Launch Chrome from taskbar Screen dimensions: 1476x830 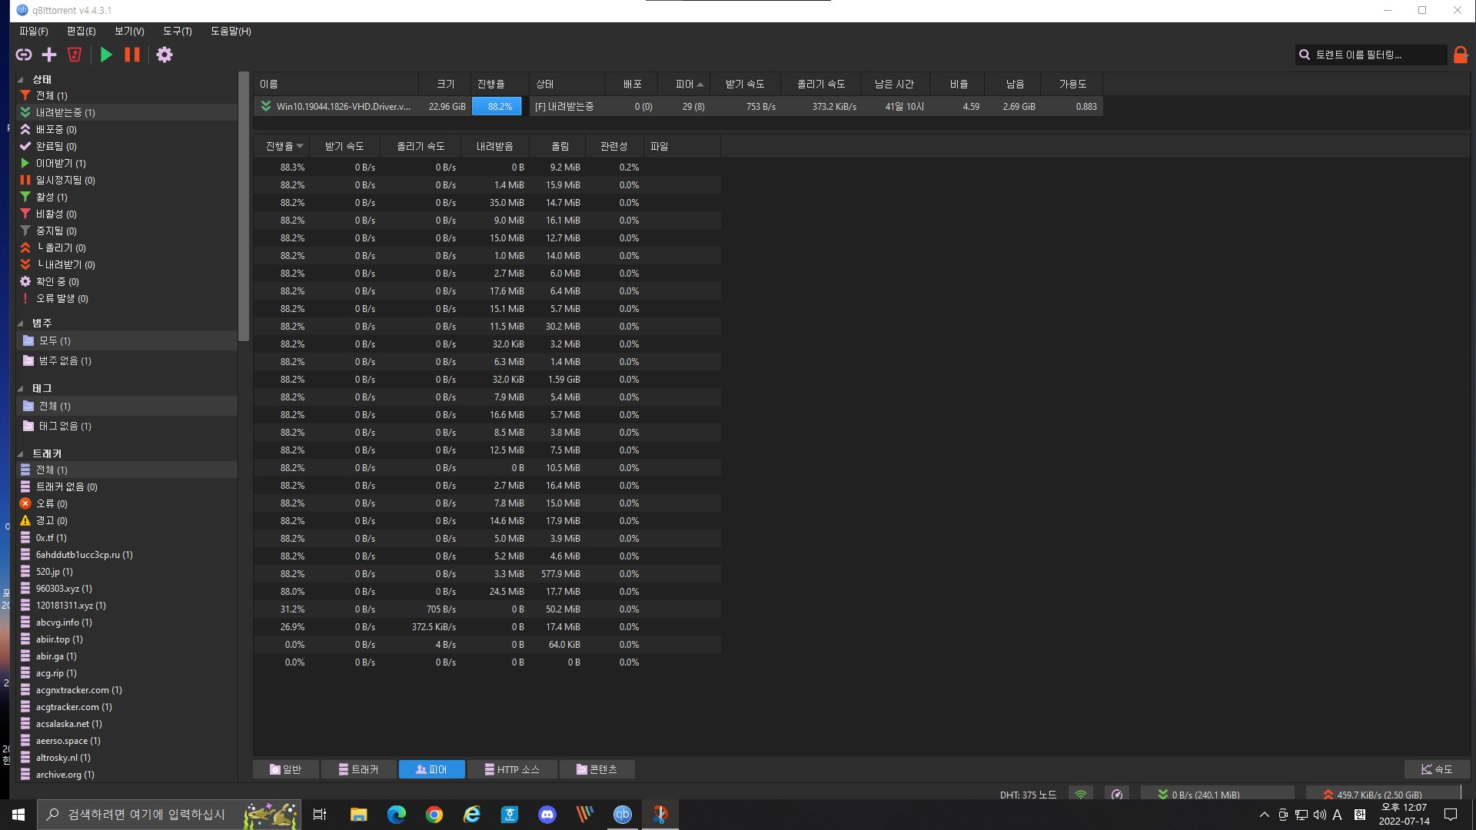coord(434,815)
